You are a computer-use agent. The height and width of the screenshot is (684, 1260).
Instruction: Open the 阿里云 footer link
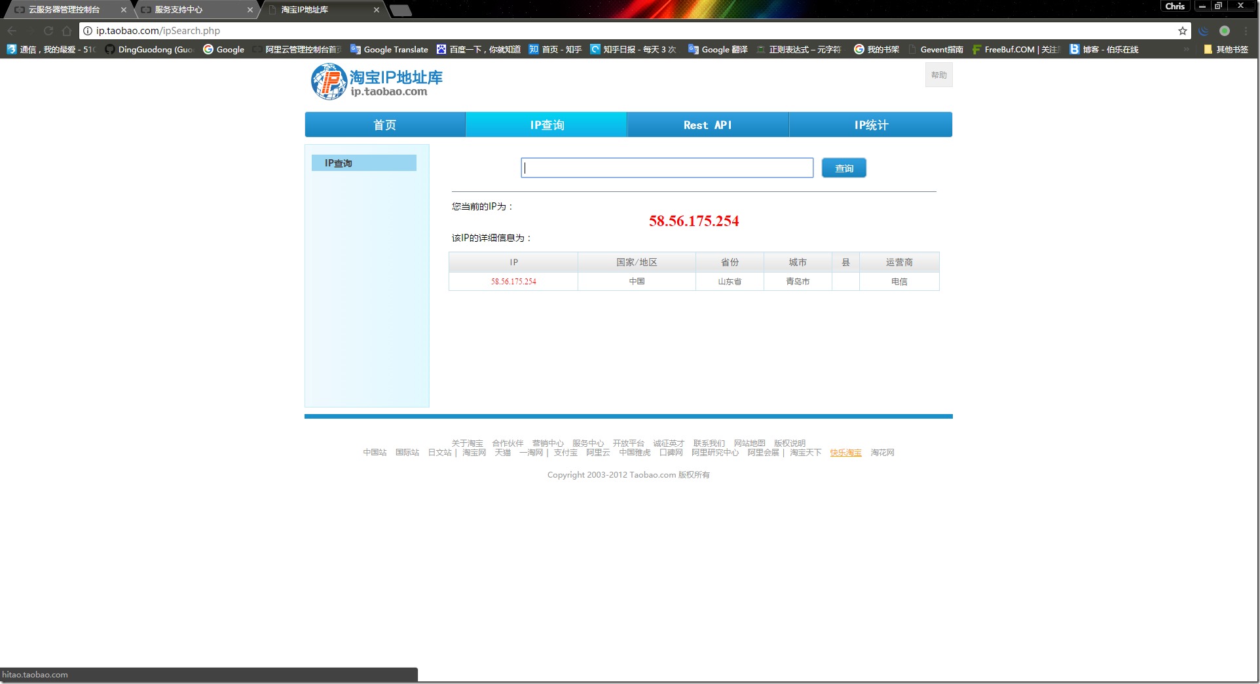[598, 452]
